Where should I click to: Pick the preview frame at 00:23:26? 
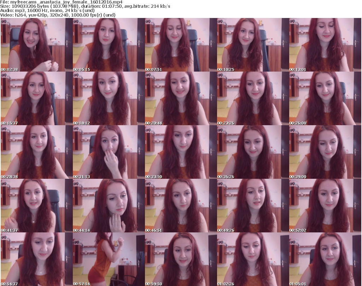[x=253, y=98]
